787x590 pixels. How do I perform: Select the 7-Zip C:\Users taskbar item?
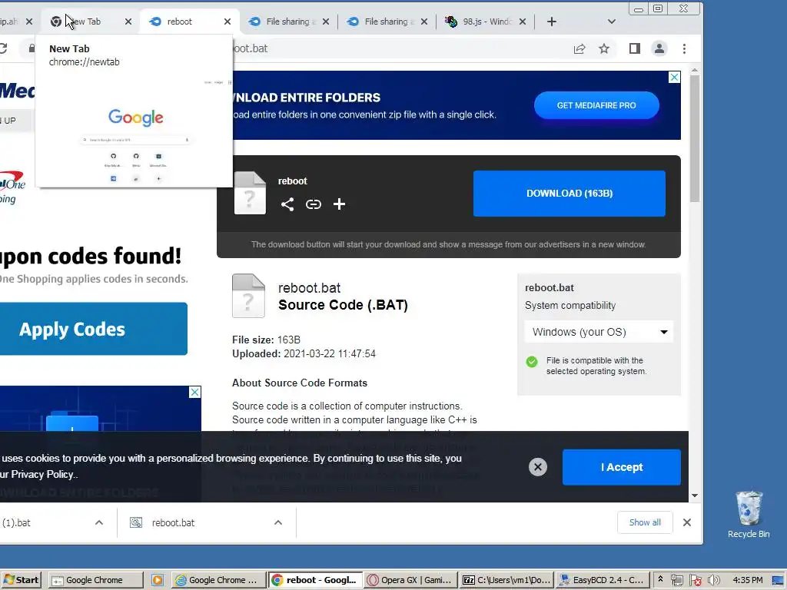507,580
